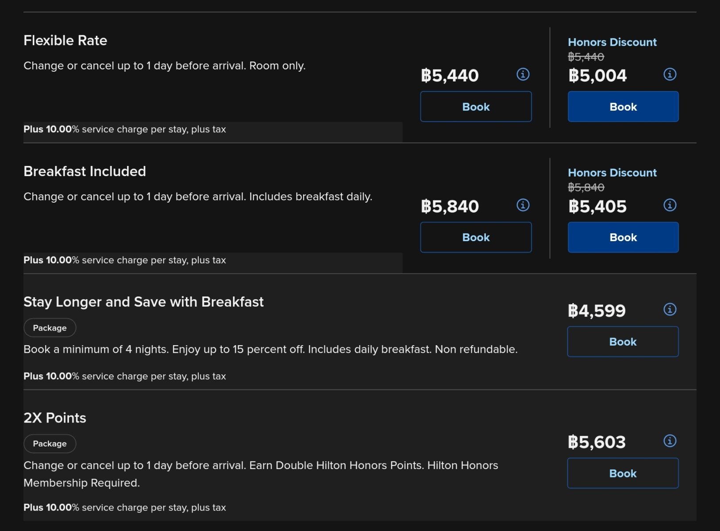Book Breakfast Included at standard ฿5,840
This screenshot has height=531, width=720.
coord(476,238)
